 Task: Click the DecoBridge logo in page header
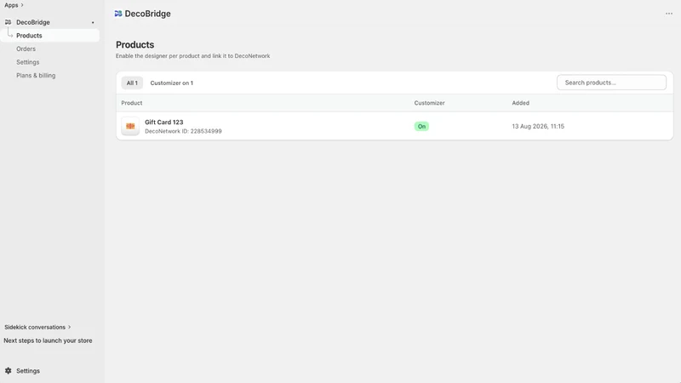[x=118, y=14]
